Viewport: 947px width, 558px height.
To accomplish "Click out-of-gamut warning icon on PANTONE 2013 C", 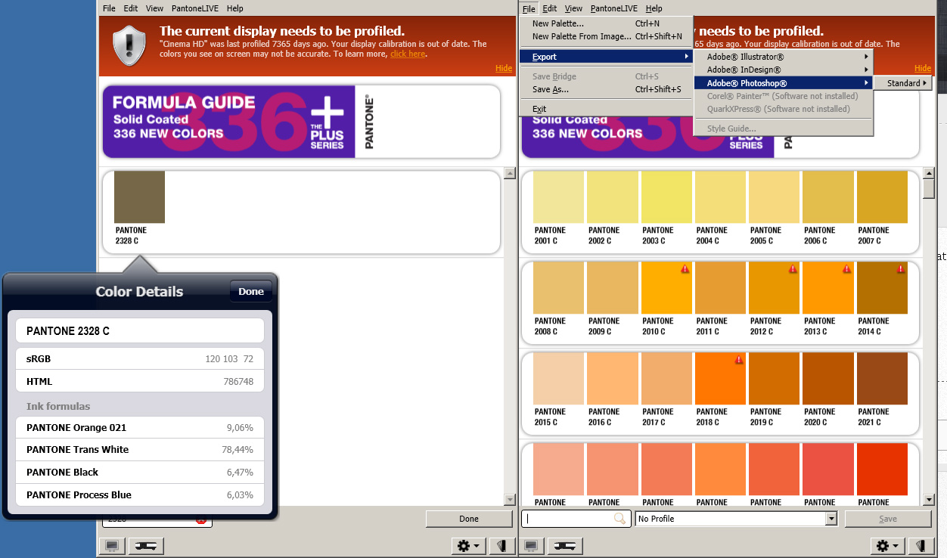I will pos(846,268).
